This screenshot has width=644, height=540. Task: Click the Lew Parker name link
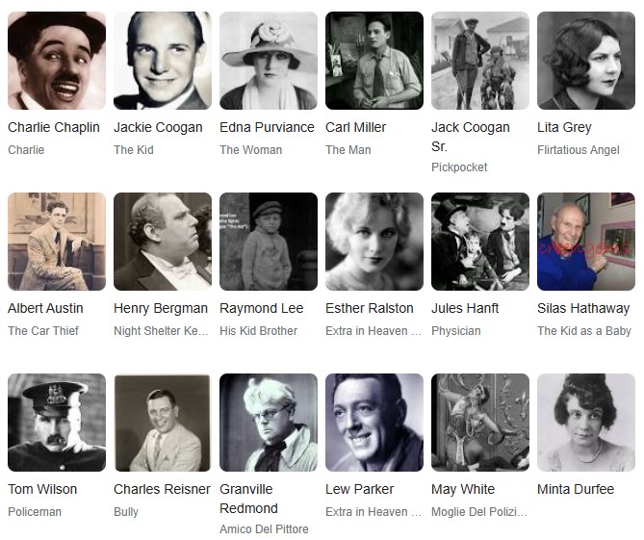click(359, 489)
